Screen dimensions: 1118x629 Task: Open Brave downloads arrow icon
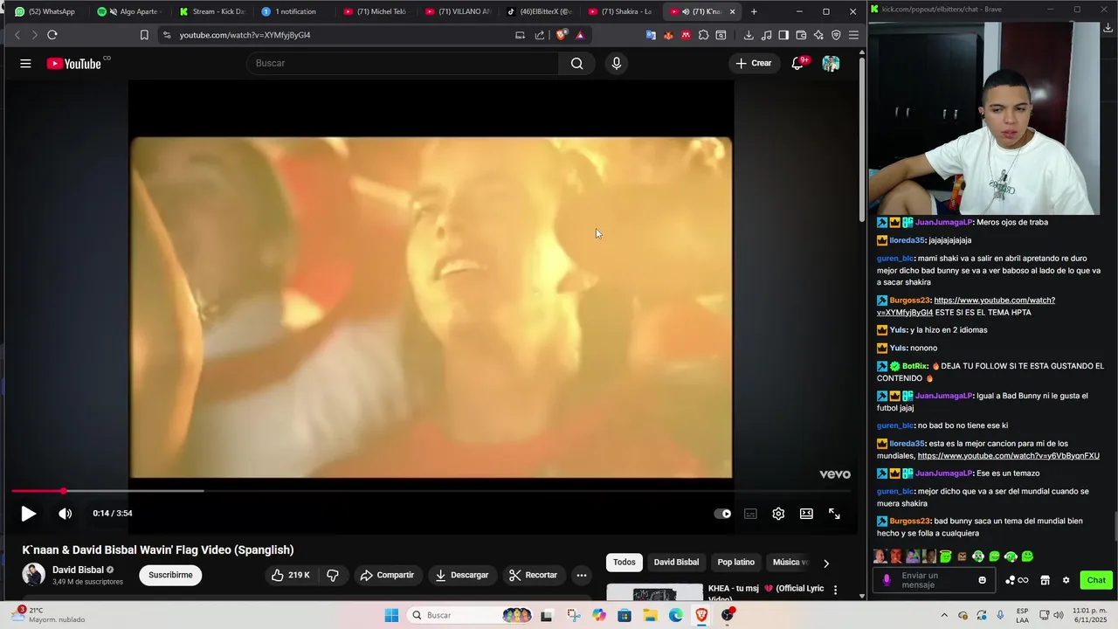[x=749, y=35]
